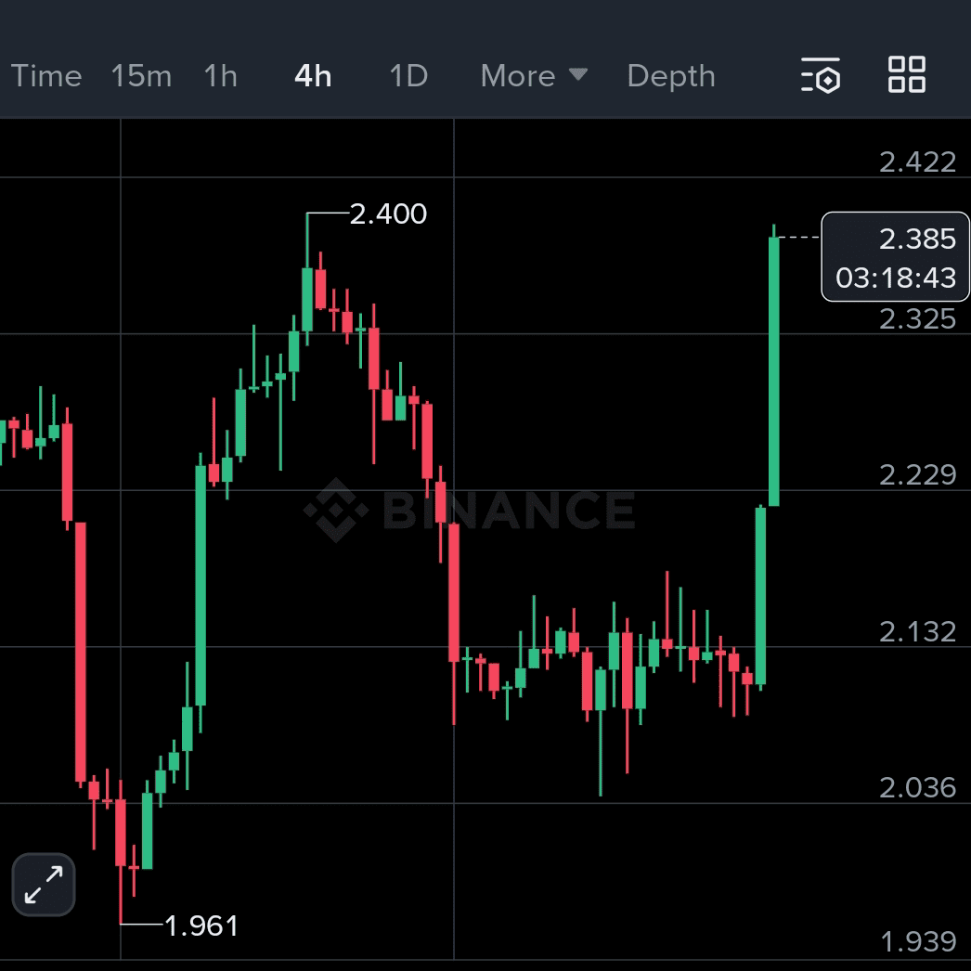
Task: Select the 15m interval
Action: 141,76
